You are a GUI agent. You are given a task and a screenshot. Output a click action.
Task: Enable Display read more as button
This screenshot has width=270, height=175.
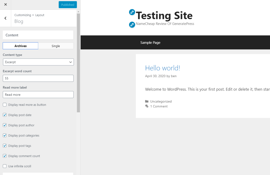click(5, 105)
